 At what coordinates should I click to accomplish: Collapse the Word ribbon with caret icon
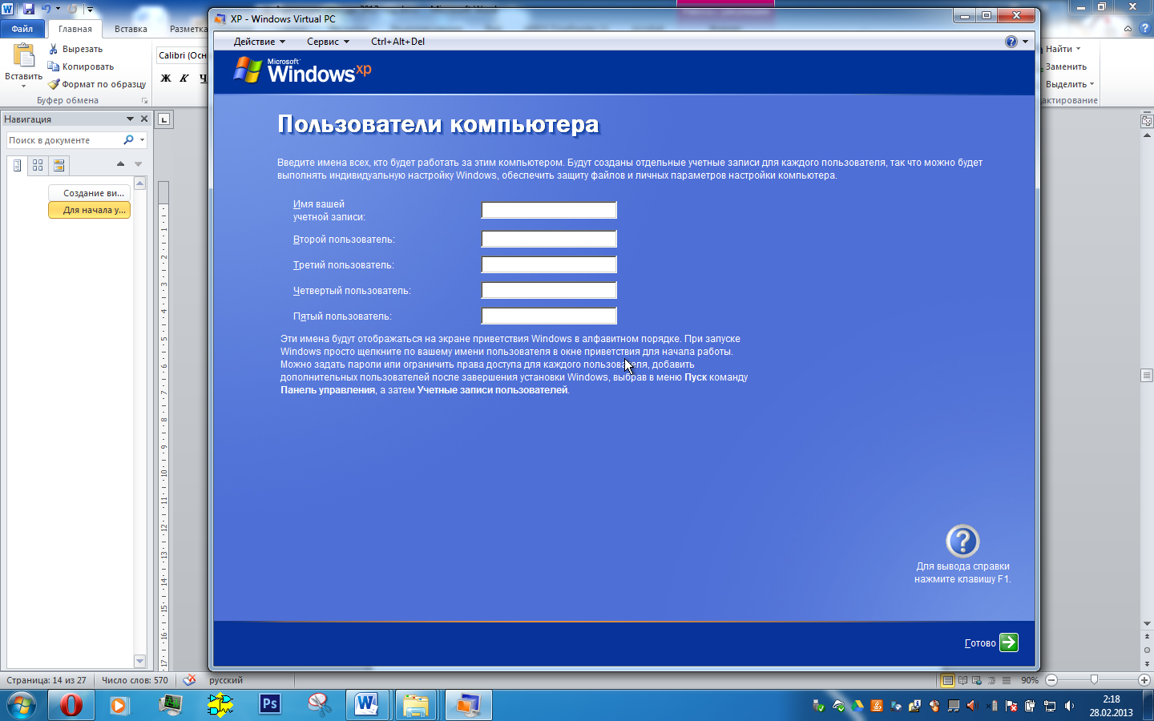click(1128, 28)
